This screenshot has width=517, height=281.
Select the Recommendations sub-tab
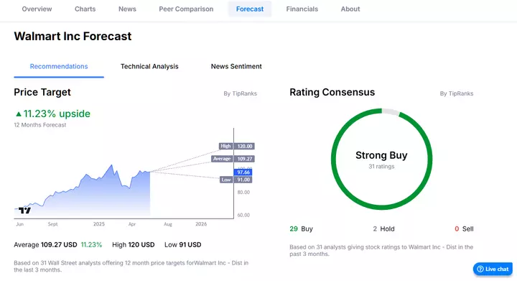(x=59, y=66)
